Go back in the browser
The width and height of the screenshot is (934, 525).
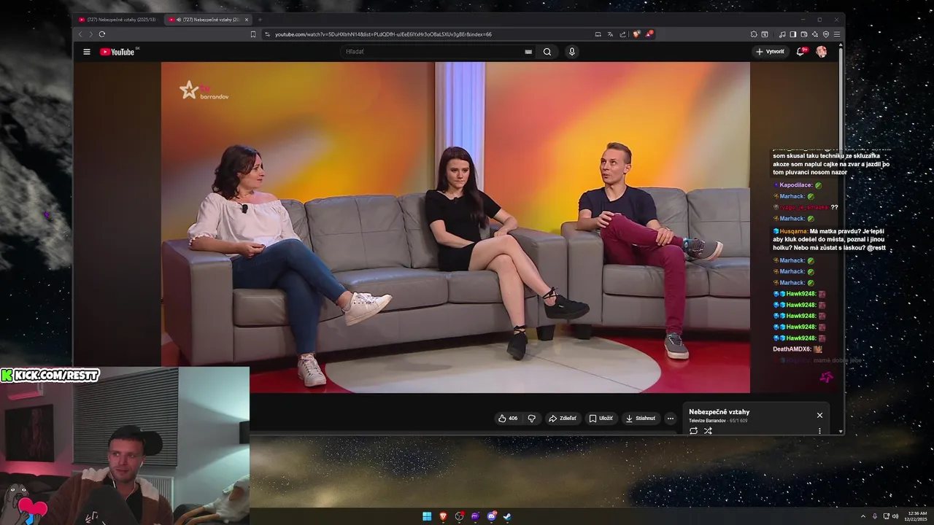click(x=80, y=34)
